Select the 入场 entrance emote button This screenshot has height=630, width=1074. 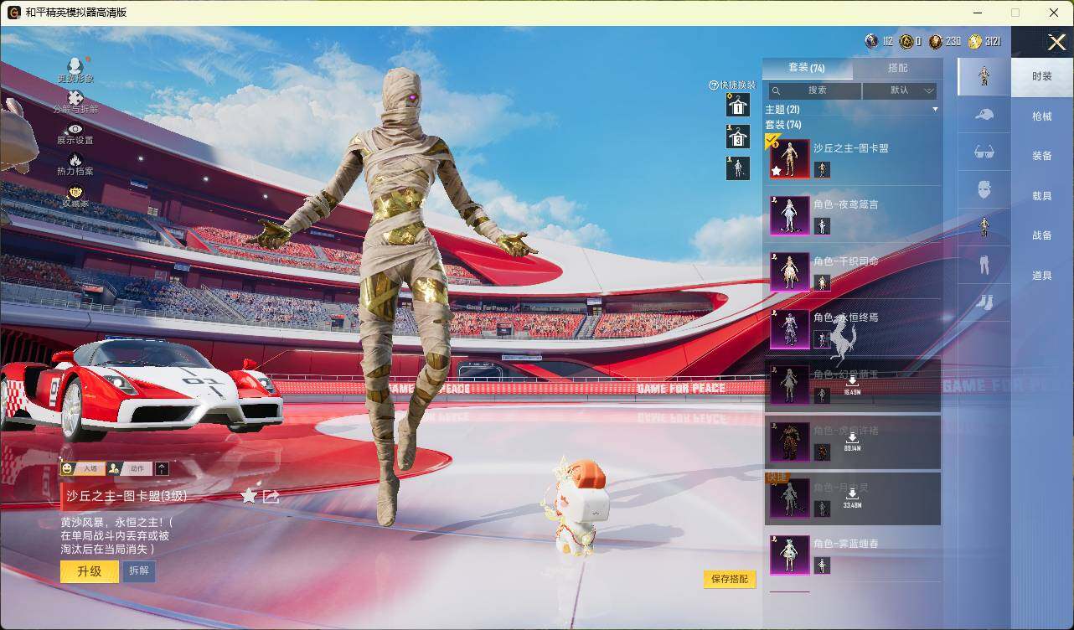[82, 469]
